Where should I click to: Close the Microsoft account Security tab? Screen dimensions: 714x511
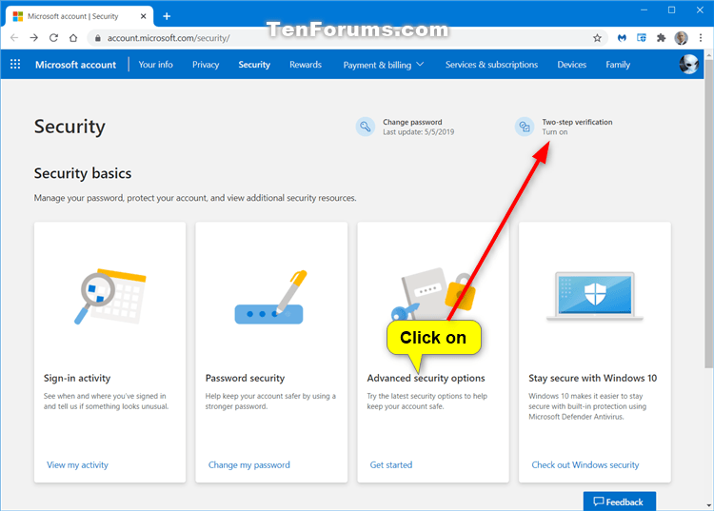click(143, 16)
